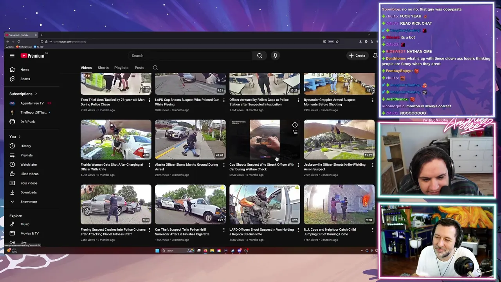
Task: Show the list of all browser tabs
Action: [368, 35]
